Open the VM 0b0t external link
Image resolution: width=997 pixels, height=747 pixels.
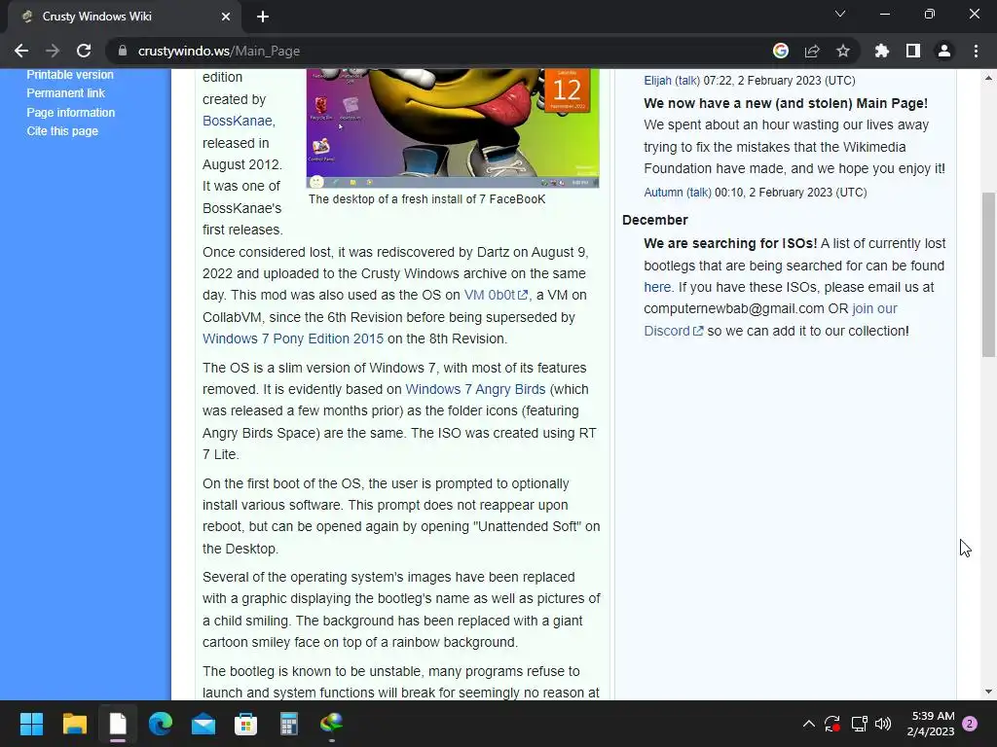click(496, 296)
